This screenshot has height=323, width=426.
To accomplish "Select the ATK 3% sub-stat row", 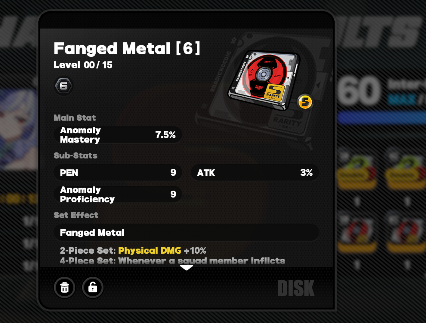I will pyautogui.click(x=255, y=173).
